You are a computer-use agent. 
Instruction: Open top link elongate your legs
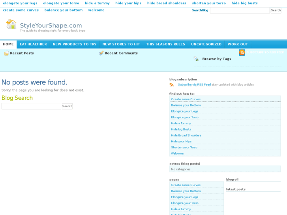[x=20, y=3]
